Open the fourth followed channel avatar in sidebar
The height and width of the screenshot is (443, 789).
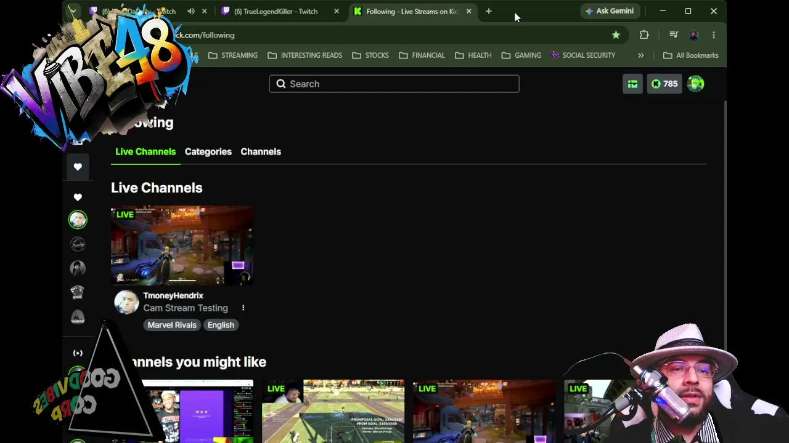pyautogui.click(x=78, y=292)
